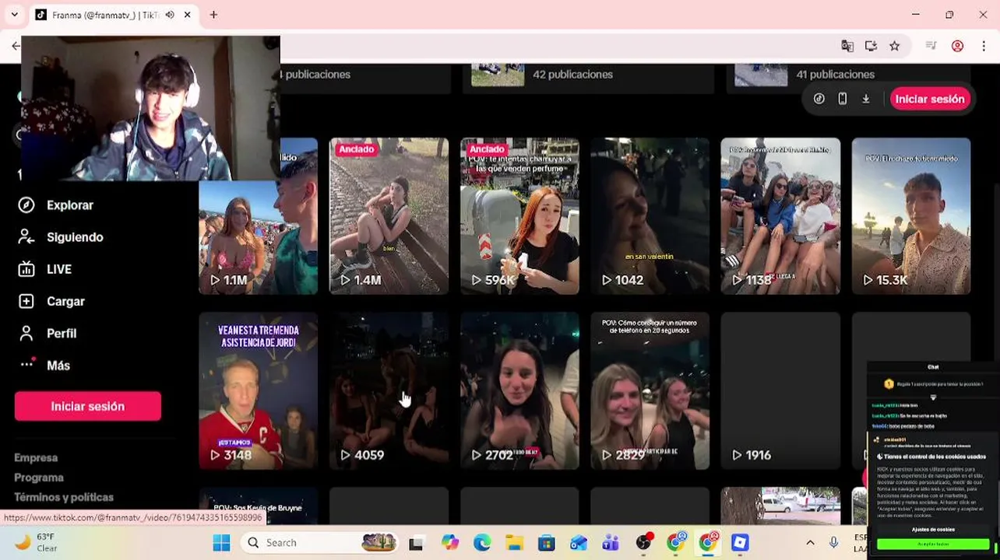Open the blank video with 1916 views
This screenshot has width=1000, height=560.
(x=780, y=391)
